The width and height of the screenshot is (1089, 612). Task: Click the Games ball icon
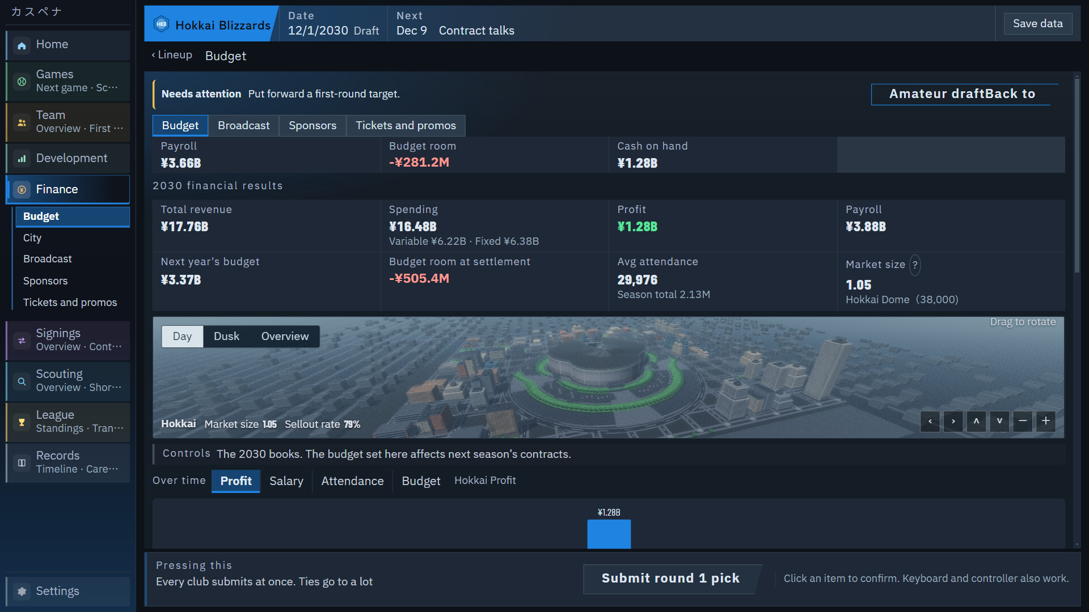[x=22, y=82]
